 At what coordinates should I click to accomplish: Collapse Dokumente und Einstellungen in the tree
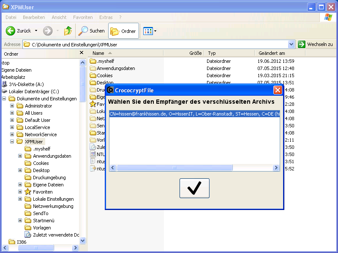tap(4, 99)
